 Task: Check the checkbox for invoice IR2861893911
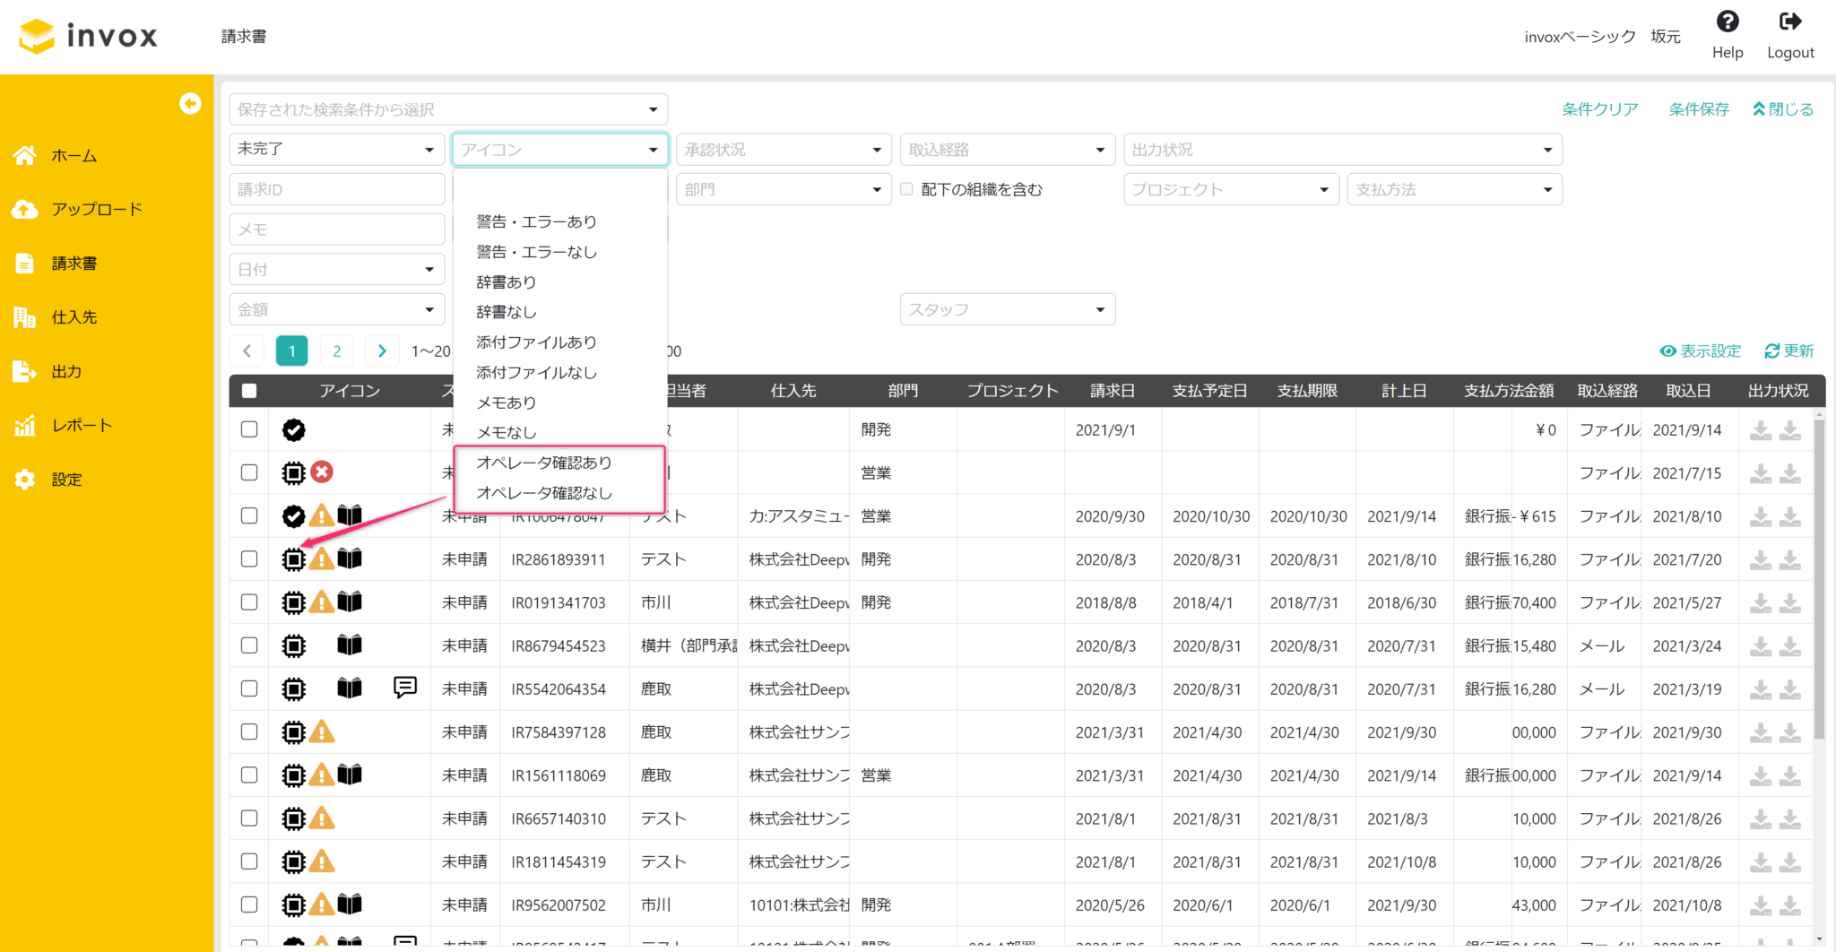(x=248, y=558)
